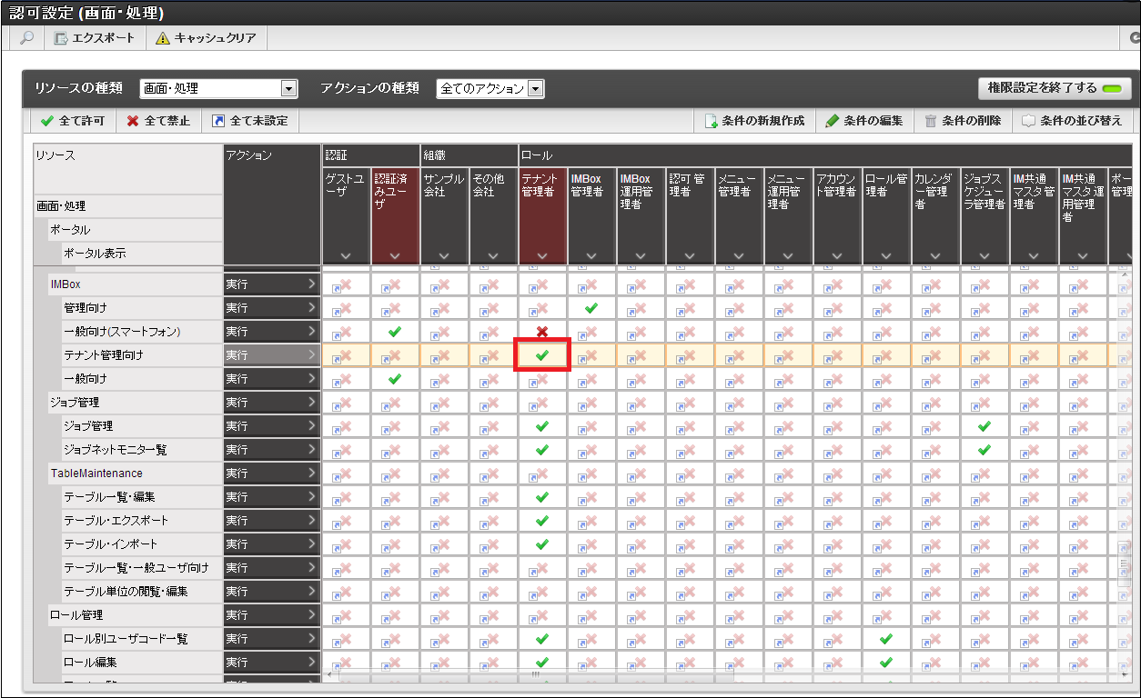
Task: Click 条件の編集 pencil button
Action: (863, 121)
